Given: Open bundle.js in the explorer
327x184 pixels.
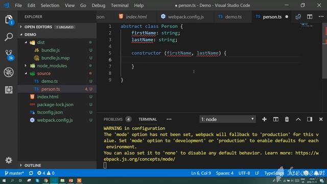Looking at the screenshot, I should pos(51,50).
